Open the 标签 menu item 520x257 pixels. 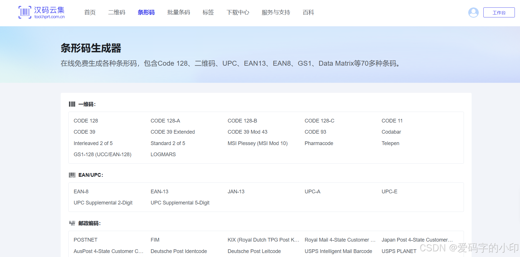[x=208, y=13]
